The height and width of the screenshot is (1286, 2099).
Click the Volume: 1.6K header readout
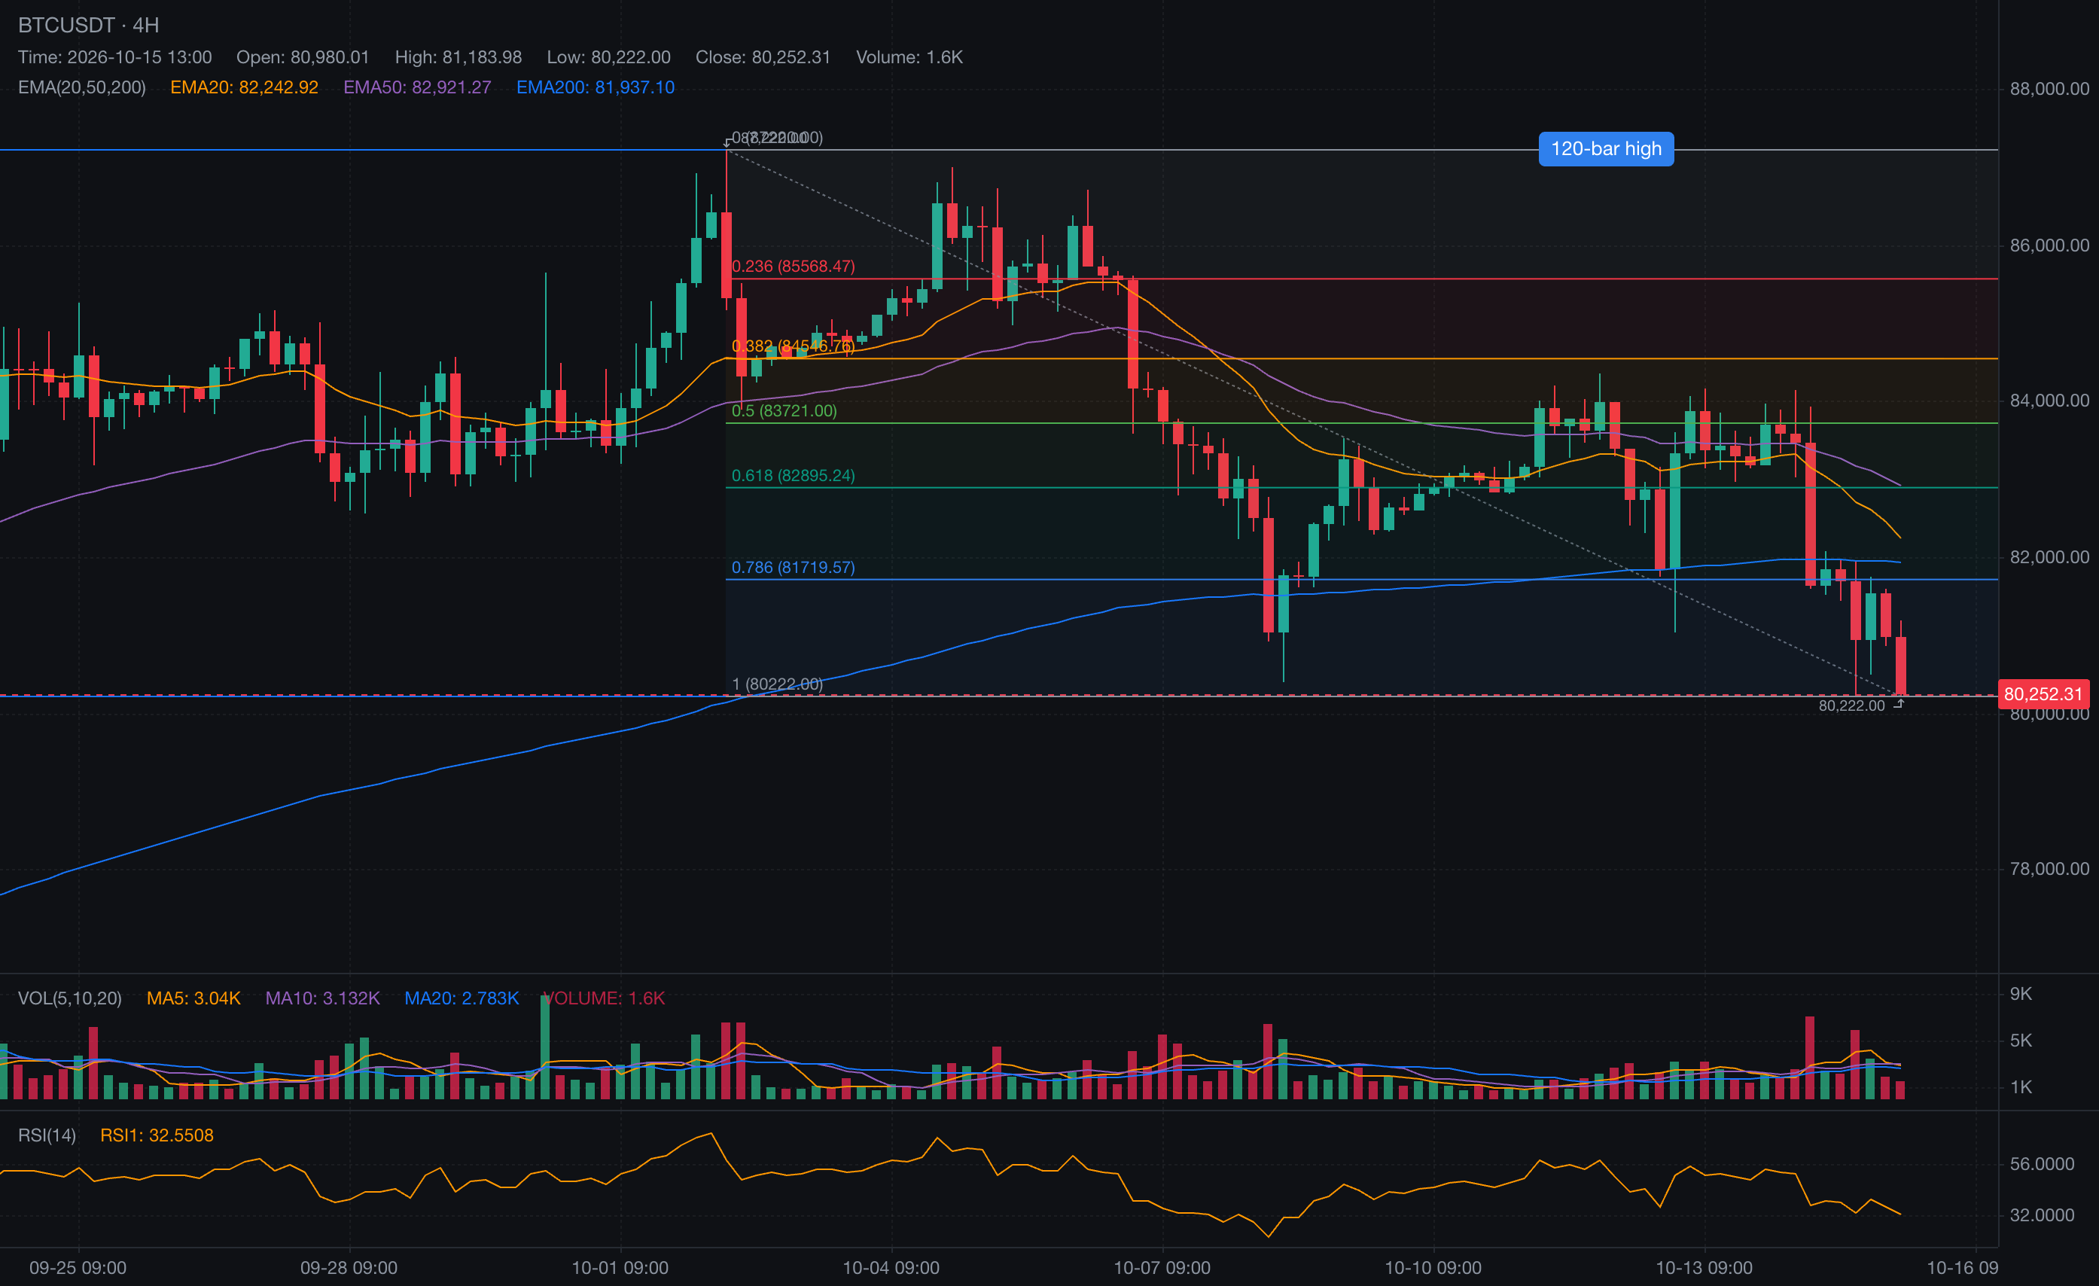click(x=909, y=57)
